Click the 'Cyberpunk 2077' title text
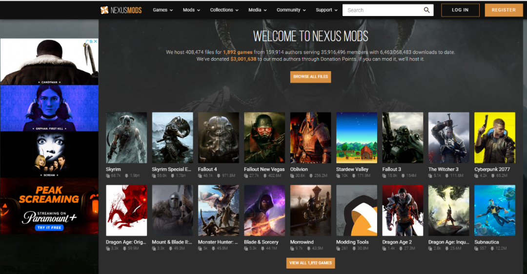 click(492, 169)
